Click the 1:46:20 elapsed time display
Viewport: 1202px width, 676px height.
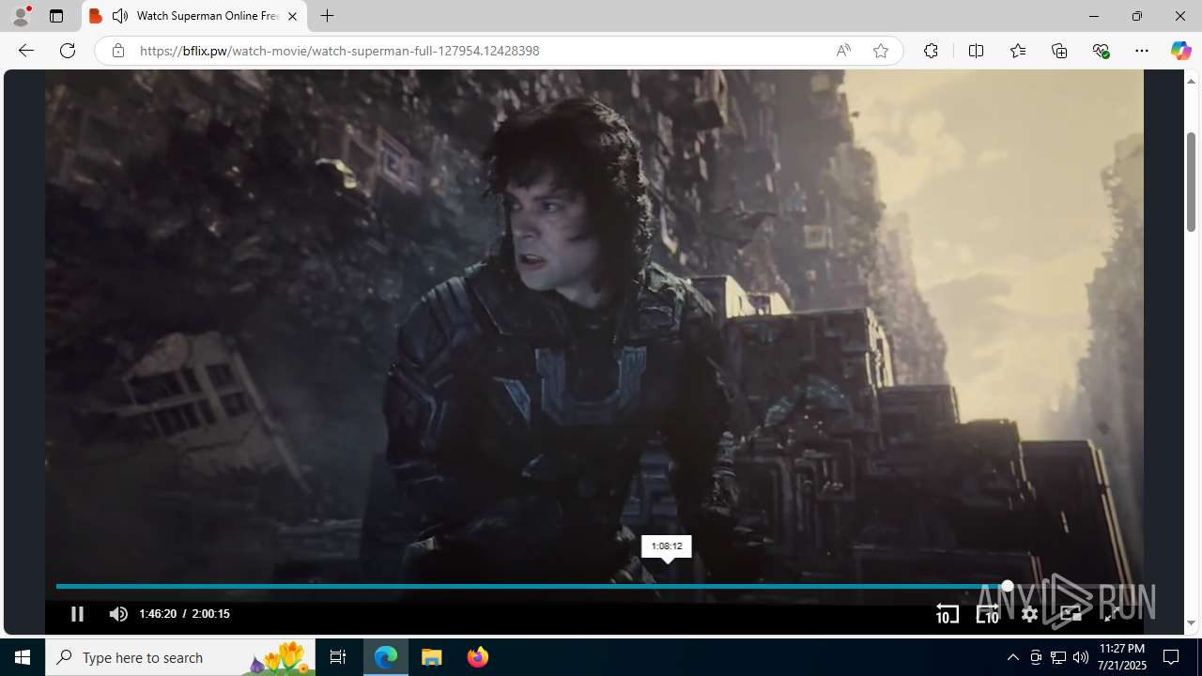click(158, 614)
